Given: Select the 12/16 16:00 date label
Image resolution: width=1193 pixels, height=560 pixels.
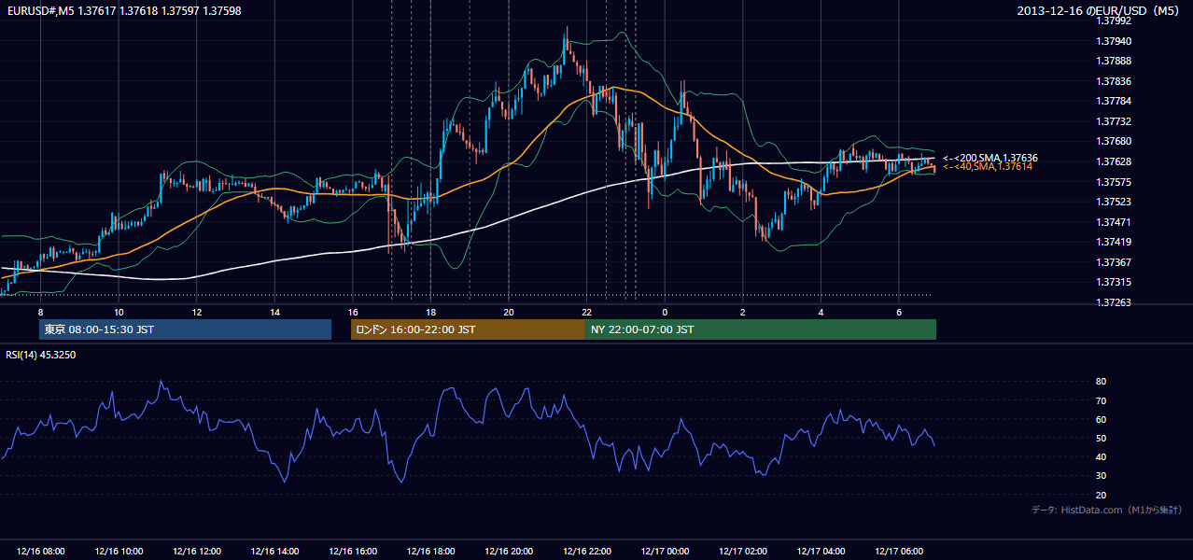Looking at the screenshot, I should pyautogui.click(x=353, y=552).
